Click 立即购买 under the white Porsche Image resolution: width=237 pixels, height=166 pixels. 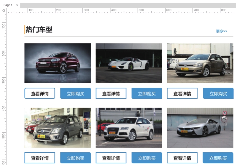(147, 93)
